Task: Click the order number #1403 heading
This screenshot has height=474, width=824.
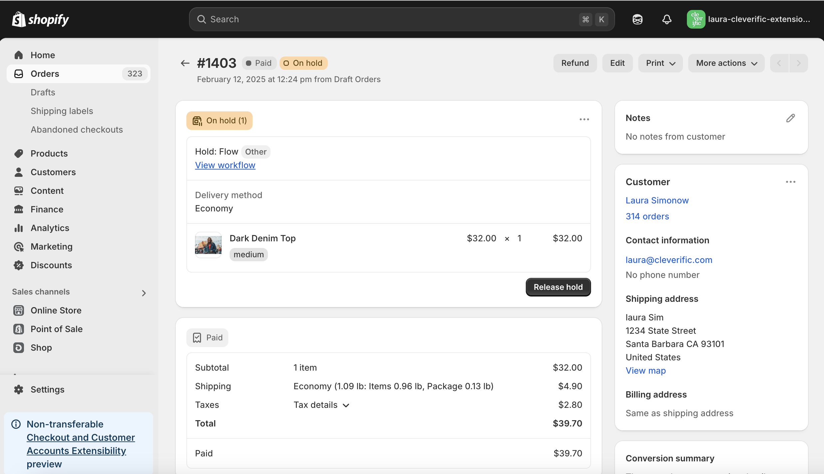Action: [x=217, y=63]
